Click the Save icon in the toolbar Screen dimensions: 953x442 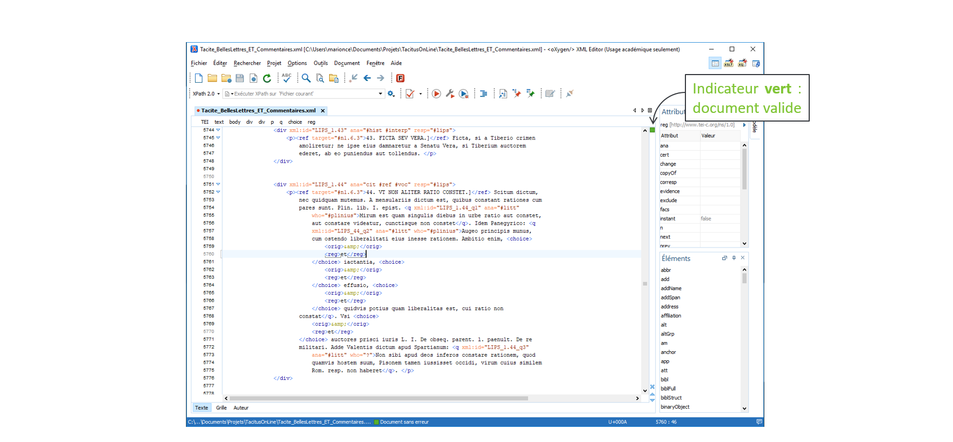(x=239, y=78)
